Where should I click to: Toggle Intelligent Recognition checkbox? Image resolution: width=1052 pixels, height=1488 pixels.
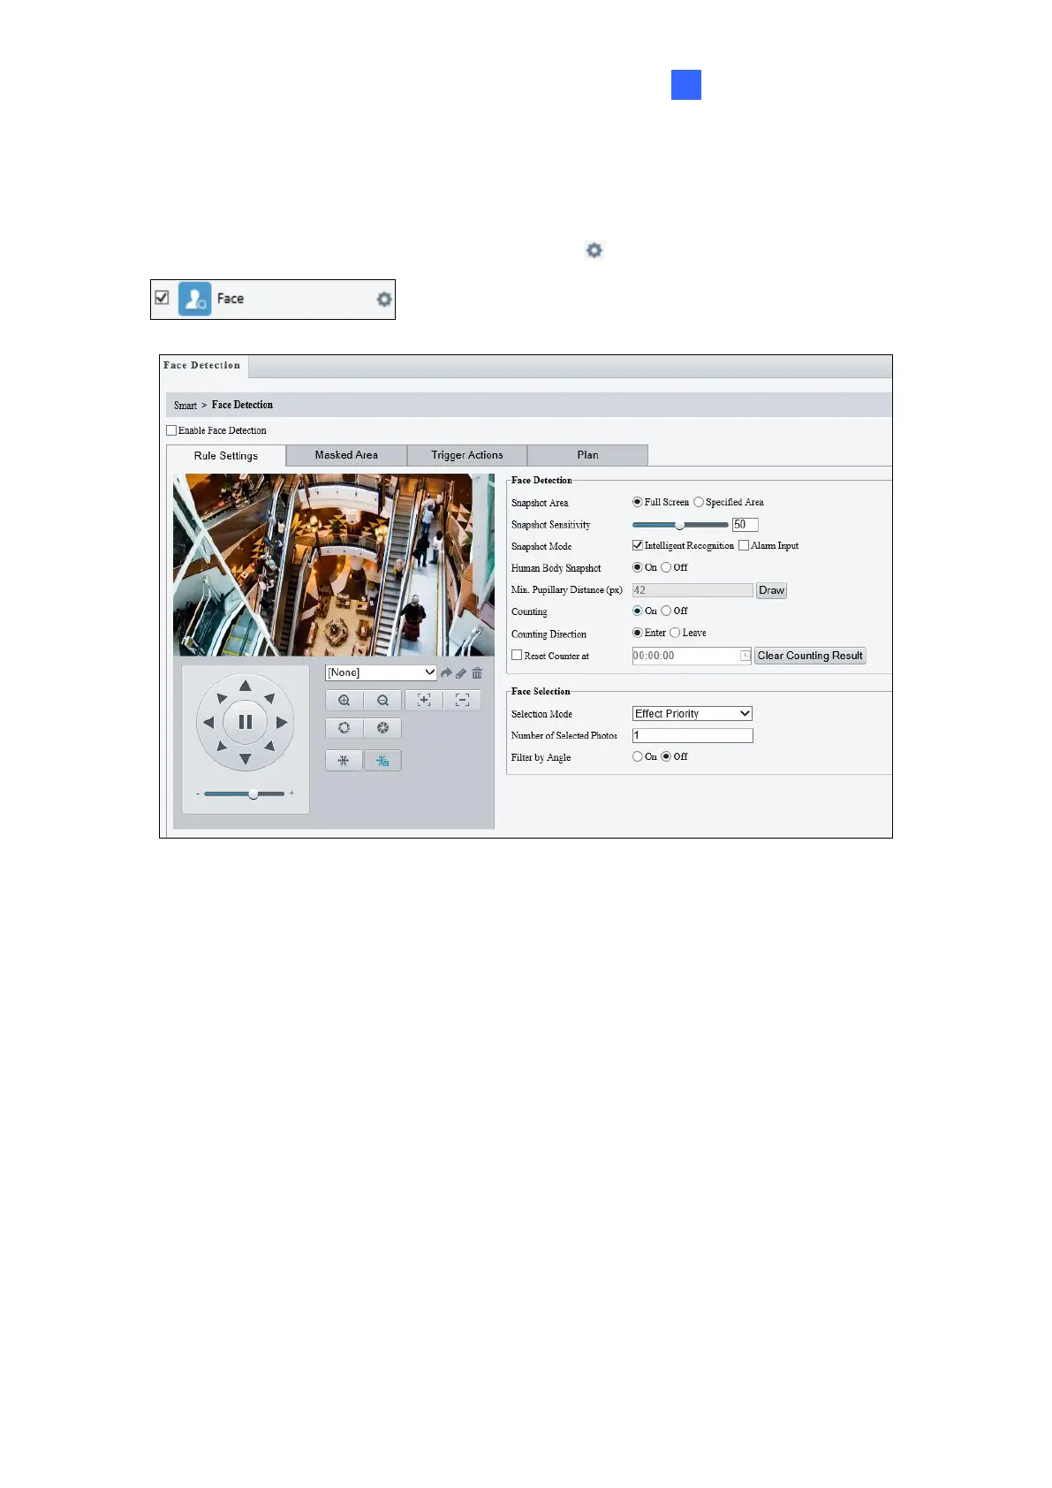(637, 545)
